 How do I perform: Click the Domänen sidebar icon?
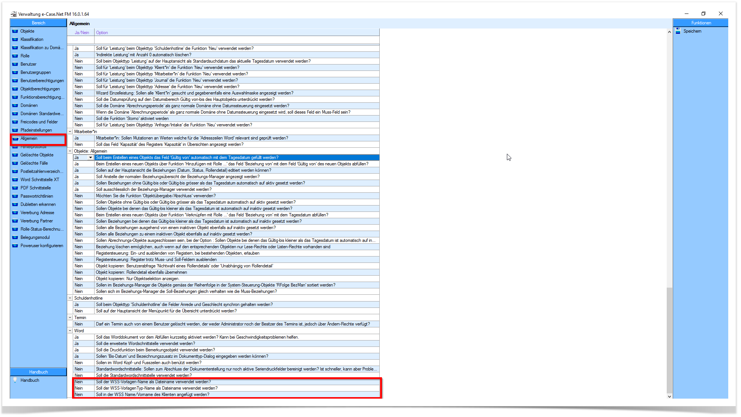point(15,105)
